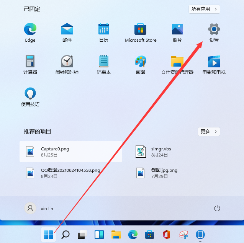Open the power options button

pos(217,208)
